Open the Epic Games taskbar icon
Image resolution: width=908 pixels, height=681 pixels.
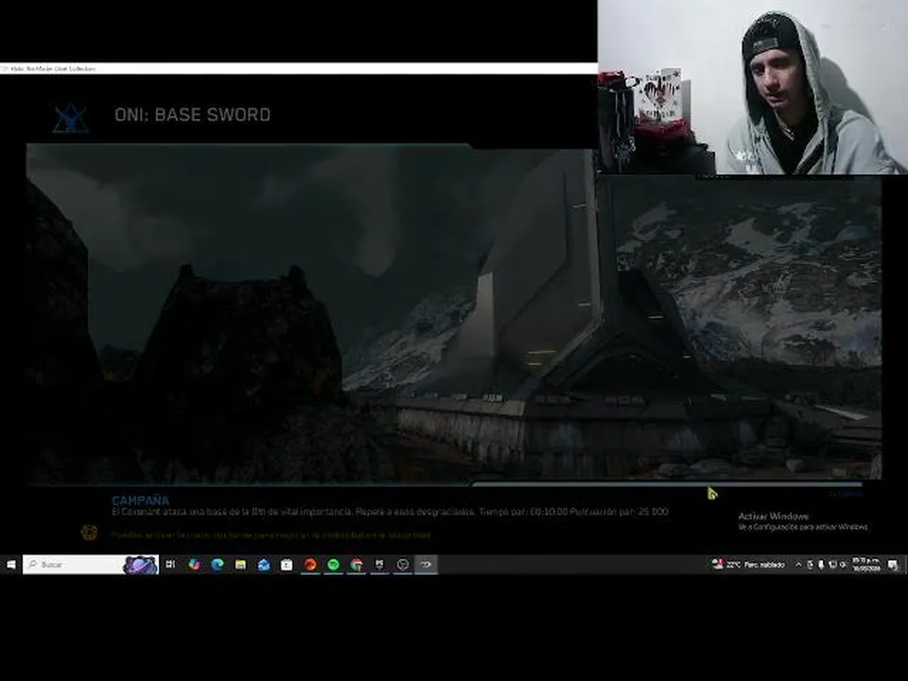[x=380, y=565]
